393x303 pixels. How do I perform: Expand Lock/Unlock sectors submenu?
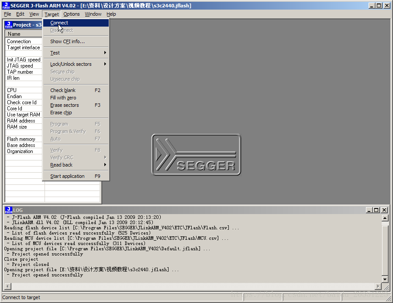76,64
